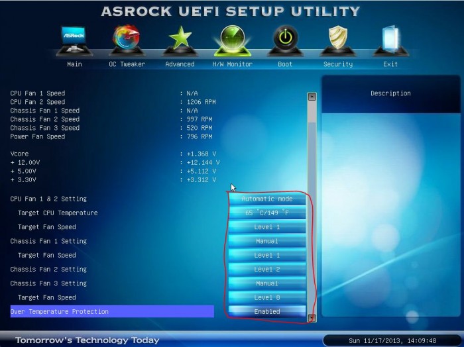The image size is (464, 347).
Task: Switch to the OC Tweaker tab label
Action: pyautogui.click(x=127, y=64)
